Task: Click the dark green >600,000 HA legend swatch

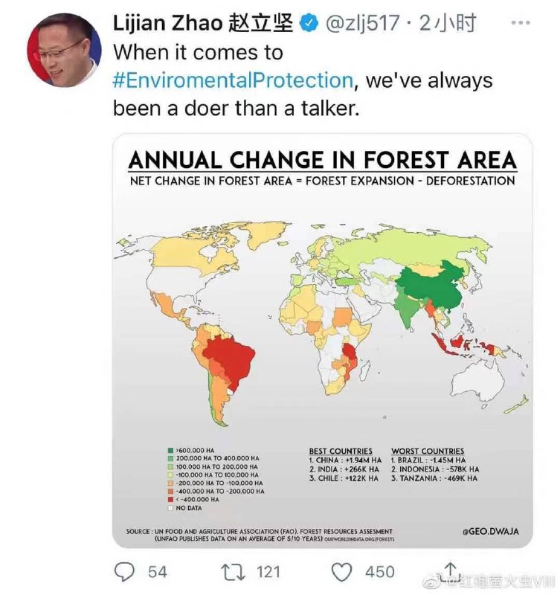Action: [x=172, y=450]
